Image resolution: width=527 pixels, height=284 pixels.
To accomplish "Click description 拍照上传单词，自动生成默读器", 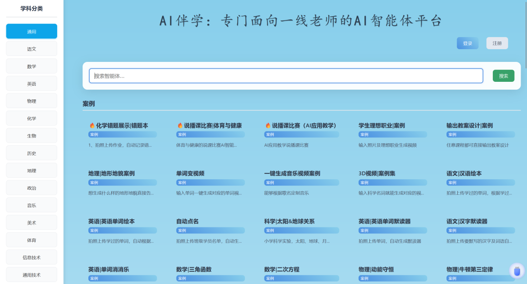I will point(390,241).
